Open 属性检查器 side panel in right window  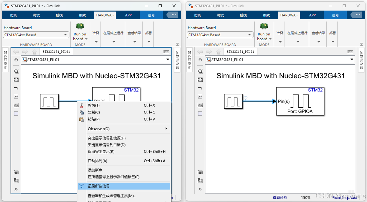pyautogui.click(x=361, y=60)
